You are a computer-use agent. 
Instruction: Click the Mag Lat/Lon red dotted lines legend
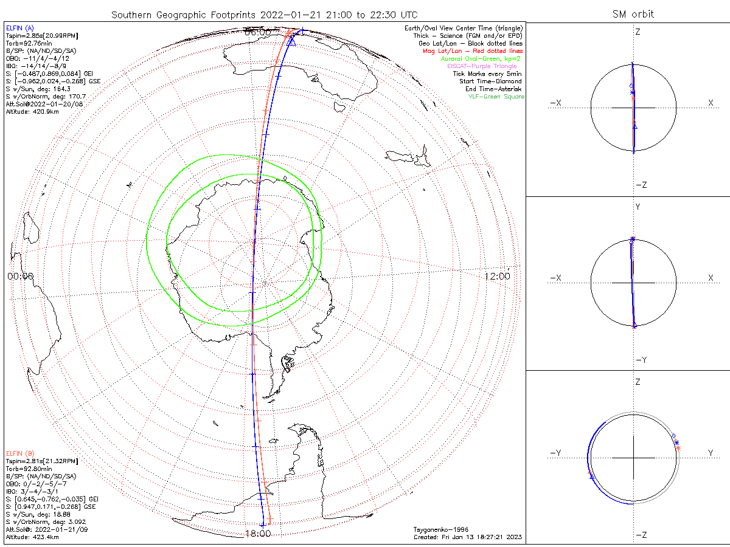473,51
